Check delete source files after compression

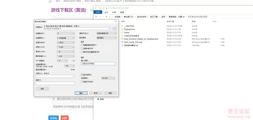[82, 52]
